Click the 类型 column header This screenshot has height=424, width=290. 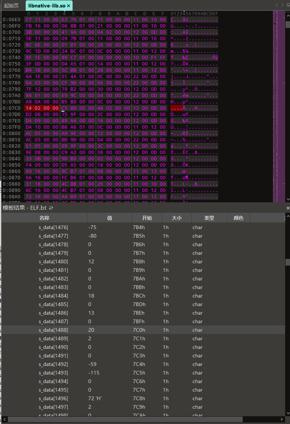point(209,218)
